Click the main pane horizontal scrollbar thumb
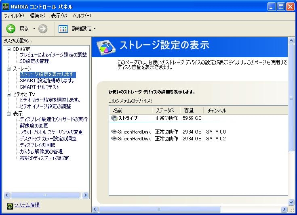This screenshot has height=215, width=297. [x=160, y=209]
